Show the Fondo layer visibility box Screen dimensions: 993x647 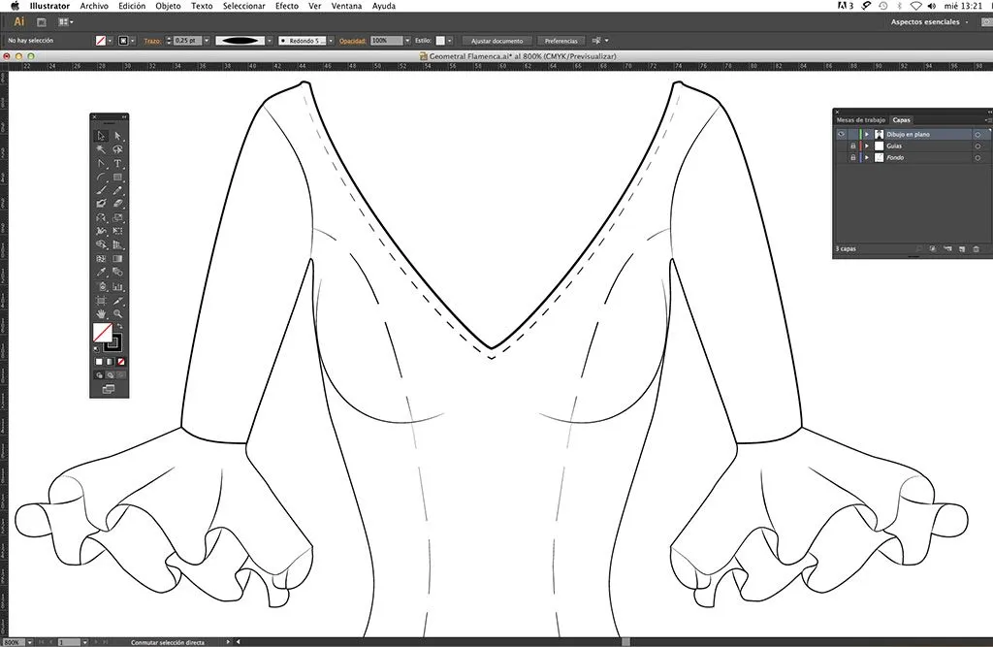[x=841, y=157]
